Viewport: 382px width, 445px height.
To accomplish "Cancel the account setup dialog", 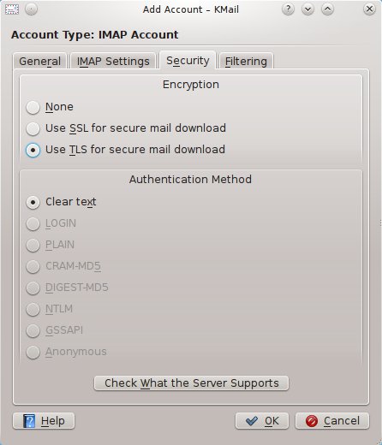I will pos(332,421).
